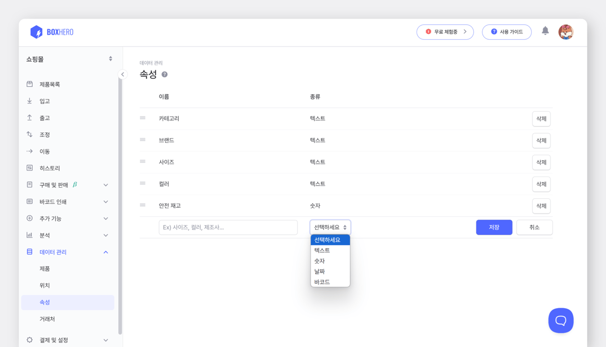Open the chat support bubble
This screenshot has width=606, height=347.
tap(561, 320)
